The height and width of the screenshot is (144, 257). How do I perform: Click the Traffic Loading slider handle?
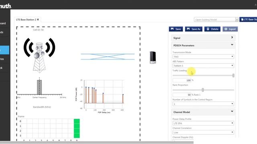[x=233, y=76]
